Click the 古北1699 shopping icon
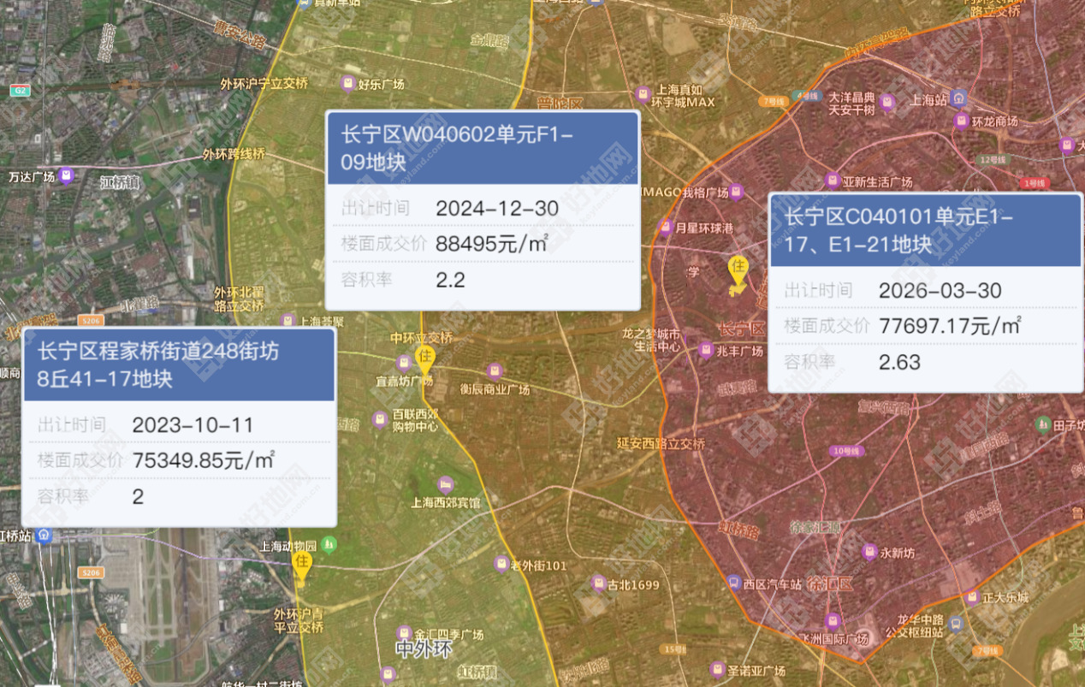The height and width of the screenshot is (687, 1085). (x=600, y=583)
